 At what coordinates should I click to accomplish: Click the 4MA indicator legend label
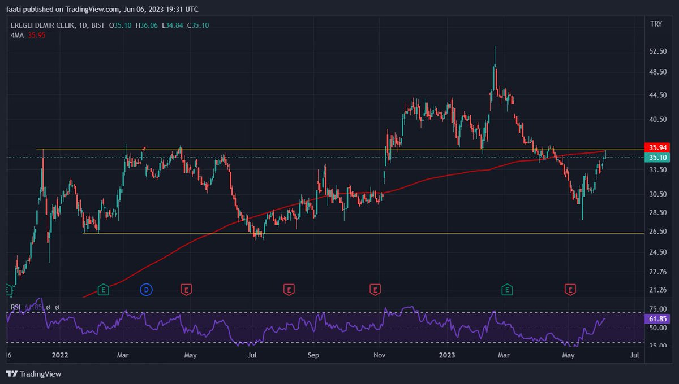(x=17, y=35)
